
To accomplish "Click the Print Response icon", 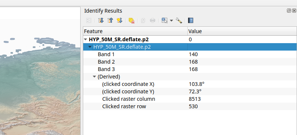I will tap(153, 20).
